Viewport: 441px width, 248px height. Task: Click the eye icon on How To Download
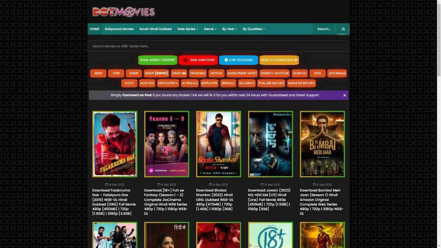tap(295, 60)
